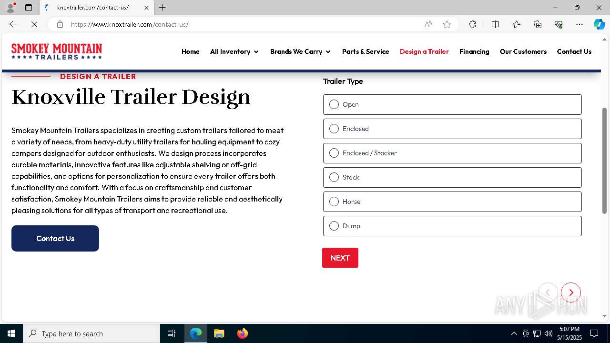
Task: Open File Explorer from the taskbar
Action: click(219, 333)
